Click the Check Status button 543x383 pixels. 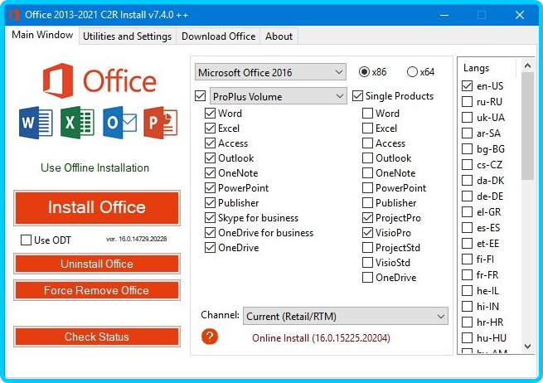click(x=97, y=337)
